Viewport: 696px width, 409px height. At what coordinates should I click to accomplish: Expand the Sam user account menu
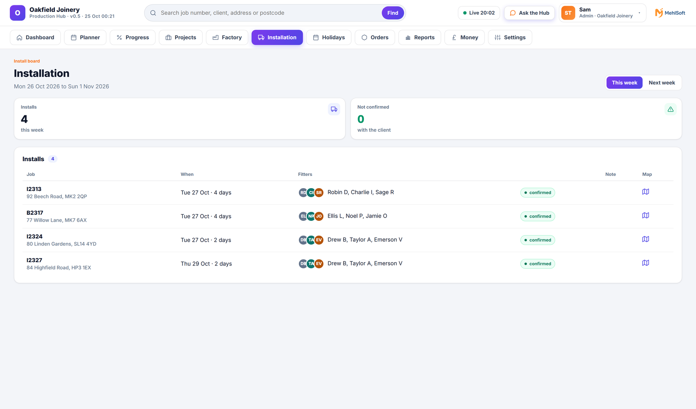click(603, 13)
